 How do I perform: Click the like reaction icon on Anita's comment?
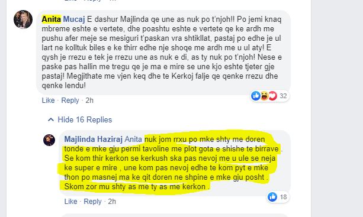click(256, 96)
